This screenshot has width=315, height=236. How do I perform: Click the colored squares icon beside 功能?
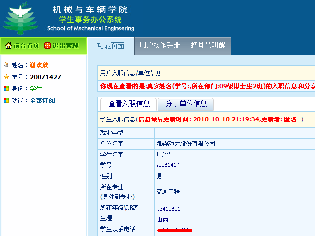point(6,100)
